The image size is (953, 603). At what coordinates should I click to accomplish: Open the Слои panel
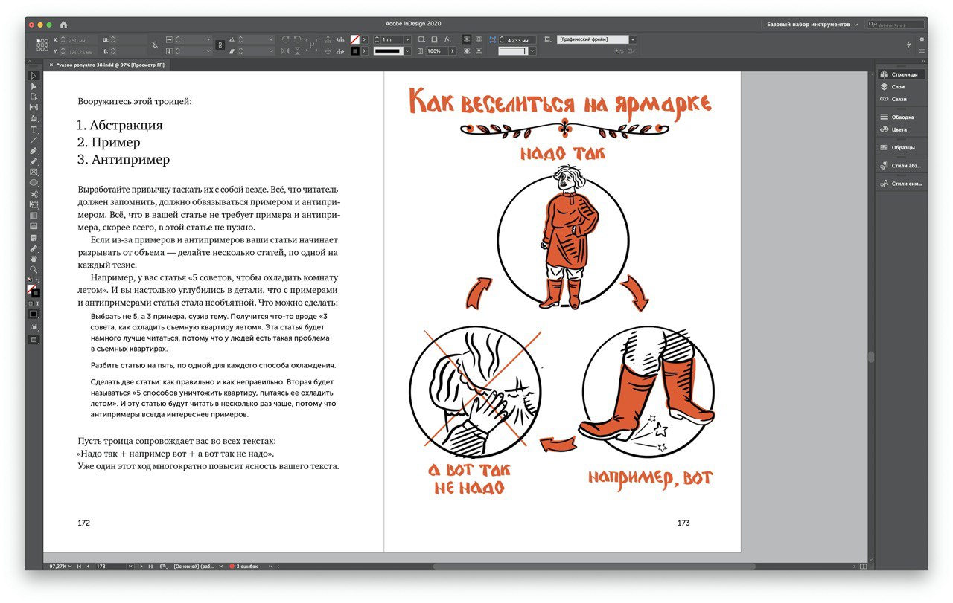(901, 87)
